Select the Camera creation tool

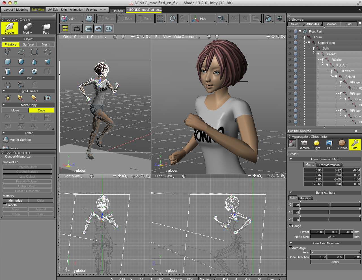click(47, 97)
